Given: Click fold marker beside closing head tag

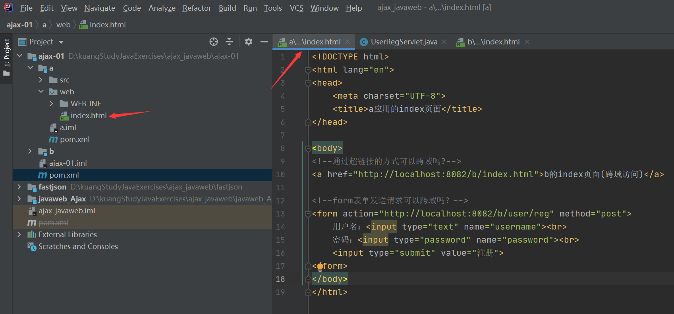Looking at the screenshot, I should [308, 122].
